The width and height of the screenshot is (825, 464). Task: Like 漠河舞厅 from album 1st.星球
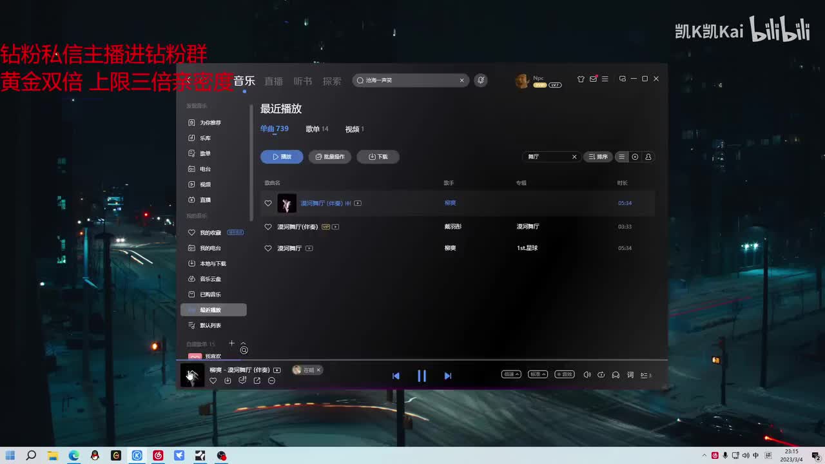(x=268, y=248)
